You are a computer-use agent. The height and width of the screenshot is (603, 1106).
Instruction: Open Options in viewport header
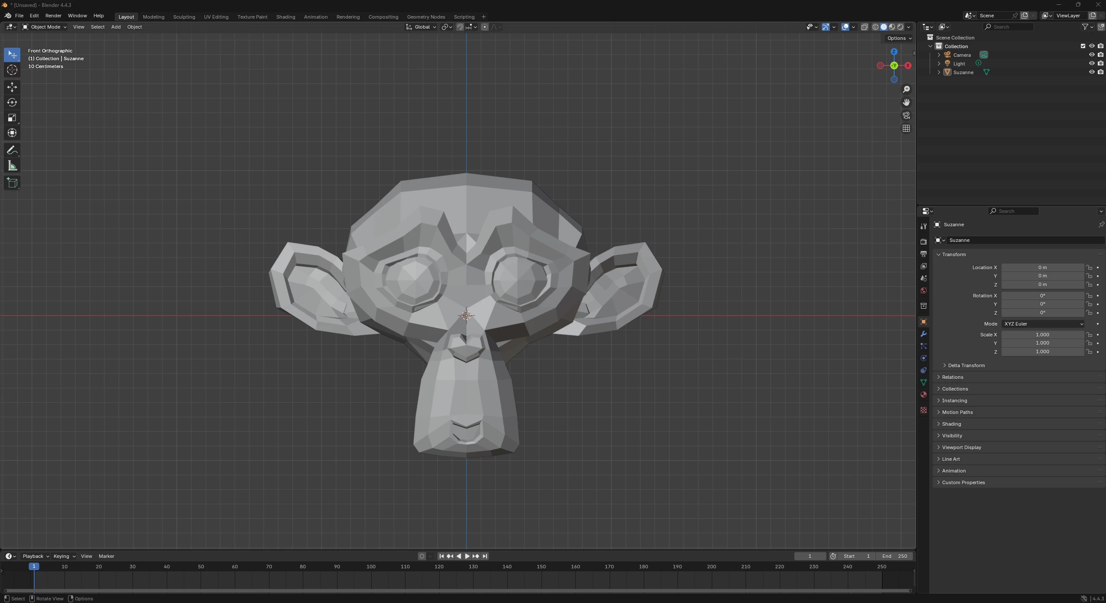899,38
